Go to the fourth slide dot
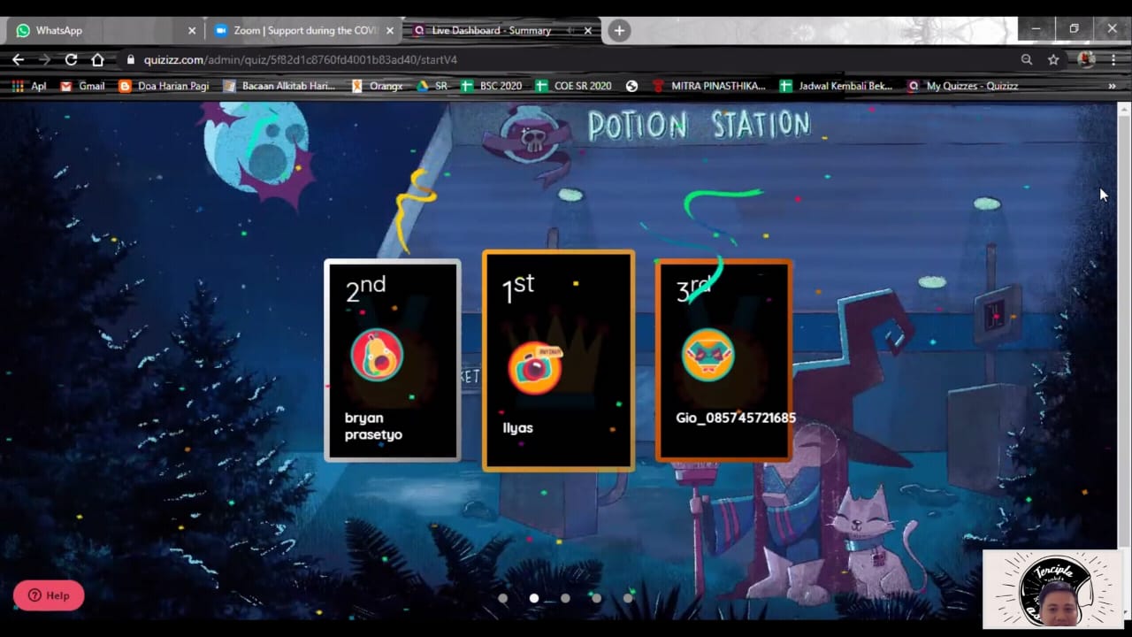The image size is (1132, 637). coord(597,598)
